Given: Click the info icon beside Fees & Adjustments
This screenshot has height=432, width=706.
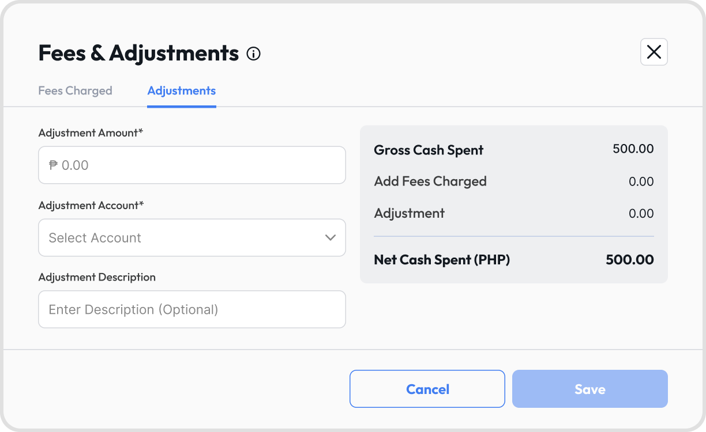Looking at the screenshot, I should point(254,54).
